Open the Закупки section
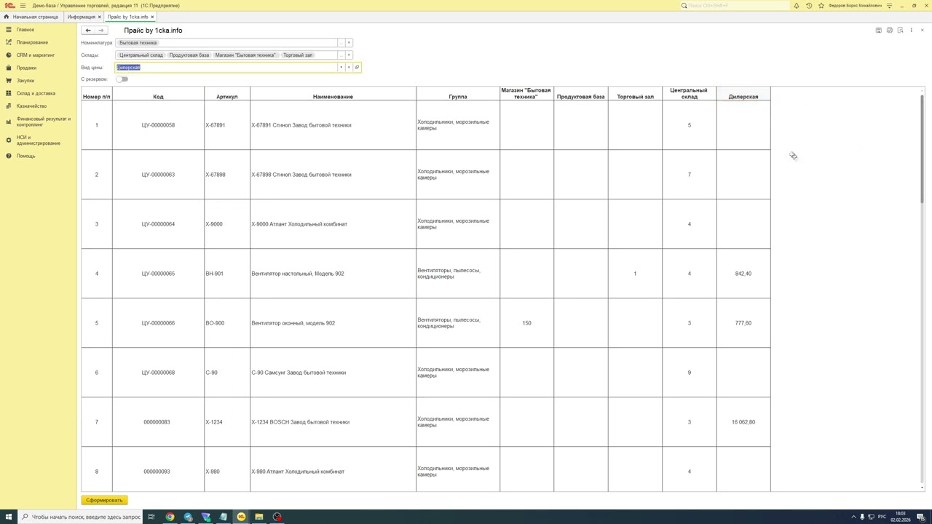The height and width of the screenshot is (524, 932). (x=25, y=81)
